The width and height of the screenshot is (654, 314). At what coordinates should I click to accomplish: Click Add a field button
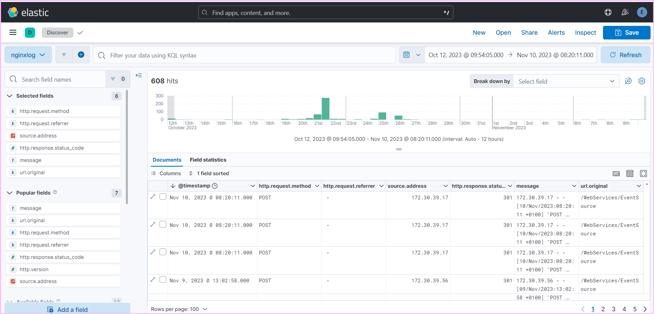(67, 309)
